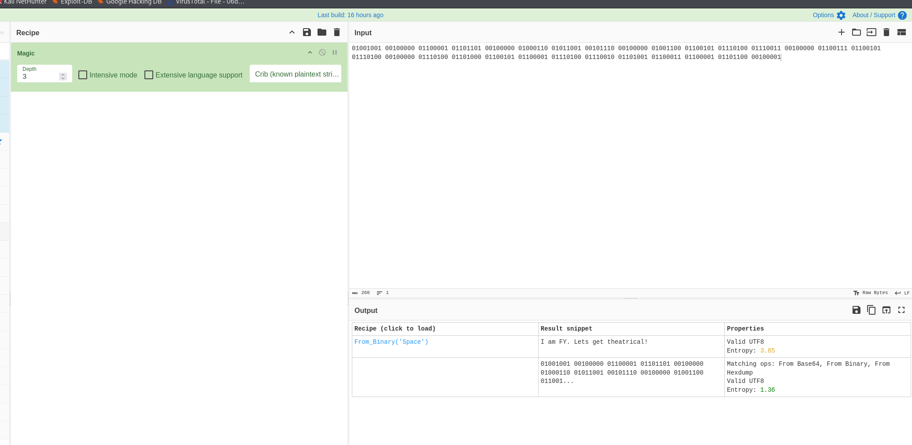Enable Intensive mode checkbox
The width and height of the screenshot is (912, 445).
pos(83,75)
